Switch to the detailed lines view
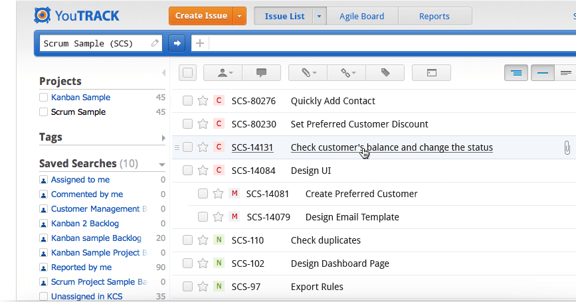The height and width of the screenshot is (302, 576). (x=566, y=73)
